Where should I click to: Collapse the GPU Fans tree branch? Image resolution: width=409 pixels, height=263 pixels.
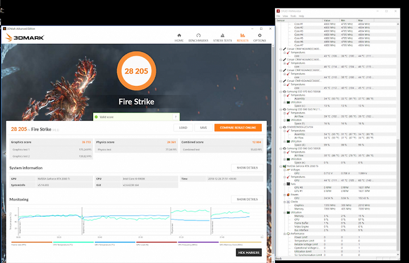[x=285, y=184]
